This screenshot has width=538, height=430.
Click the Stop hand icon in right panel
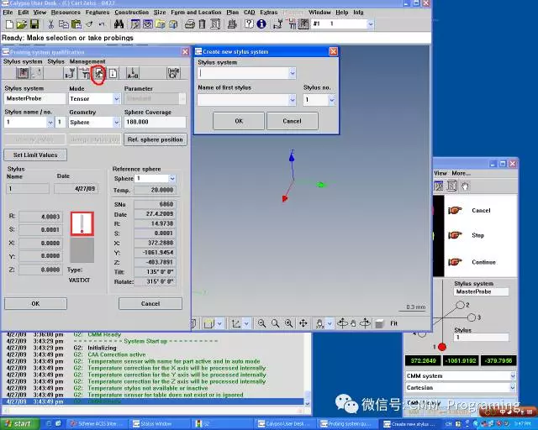point(455,235)
